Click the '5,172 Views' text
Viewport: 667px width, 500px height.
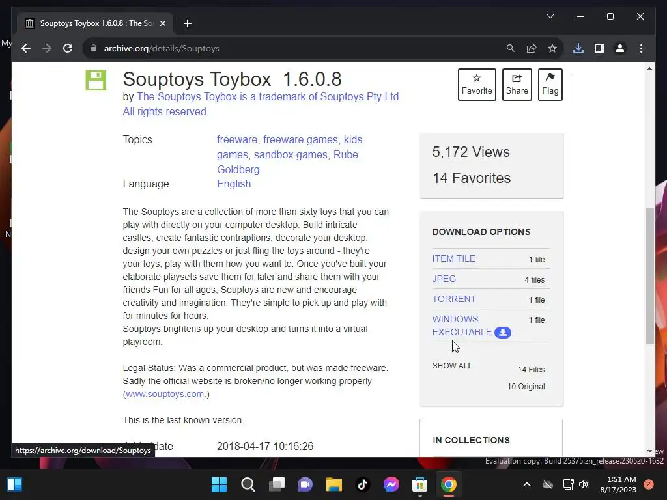click(470, 152)
